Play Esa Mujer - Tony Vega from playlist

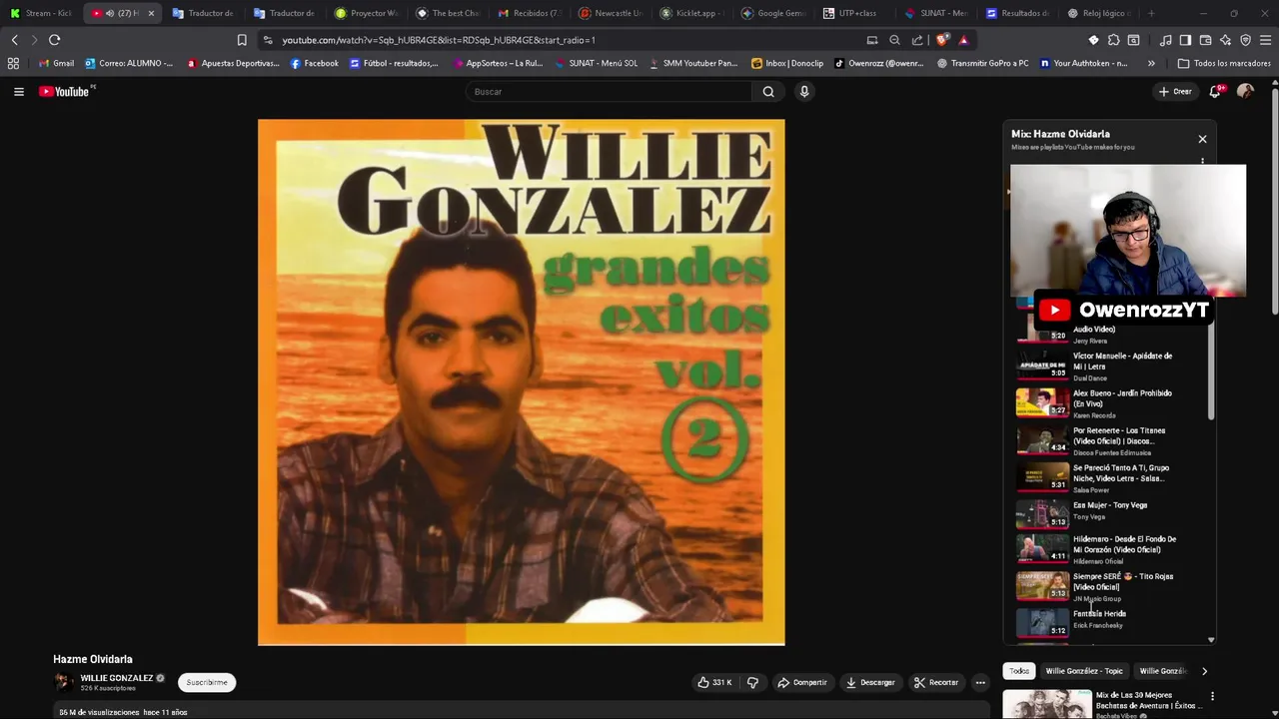coord(1109,515)
